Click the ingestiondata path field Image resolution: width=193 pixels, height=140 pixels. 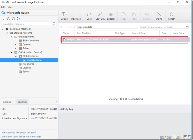coord(108,27)
